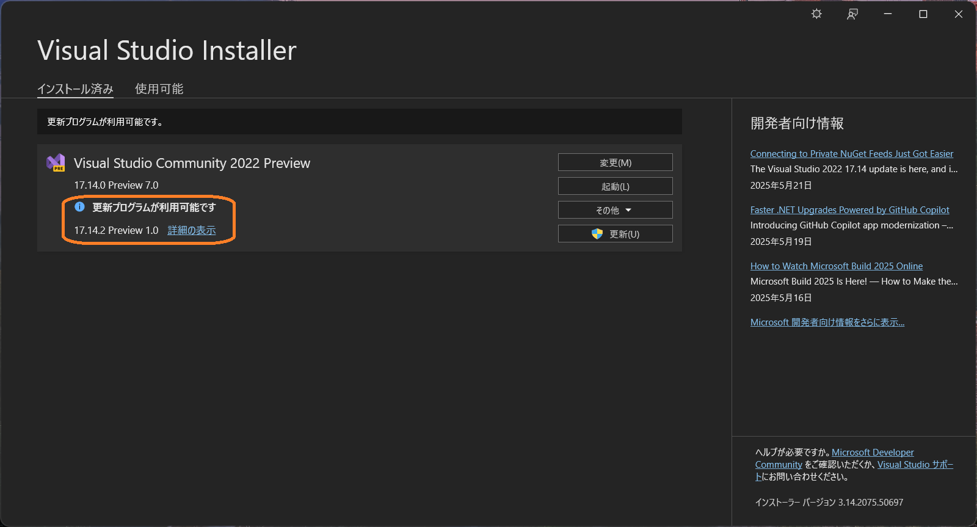Image resolution: width=977 pixels, height=527 pixels.
Task: Open Connecting to Private NuGet Feeds article
Action: (852, 154)
